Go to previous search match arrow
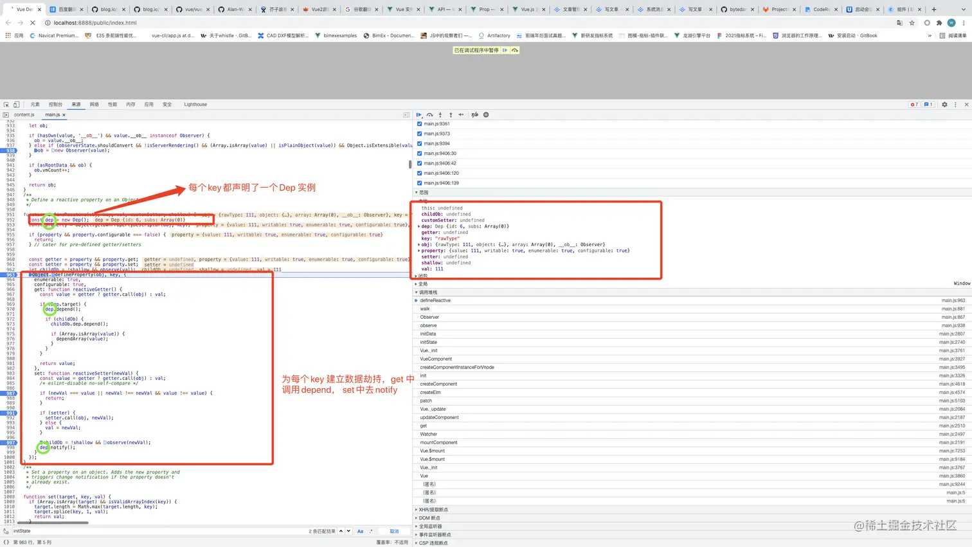Viewport: 972px width, 547px height. (x=341, y=531)
